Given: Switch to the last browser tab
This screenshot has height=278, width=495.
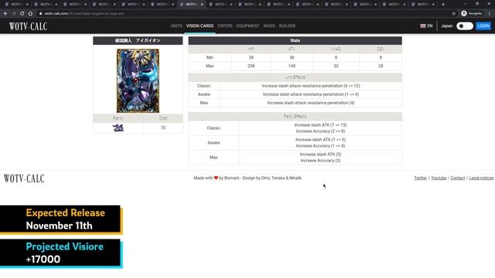Looking at the screenshot, I should [423, 5].
